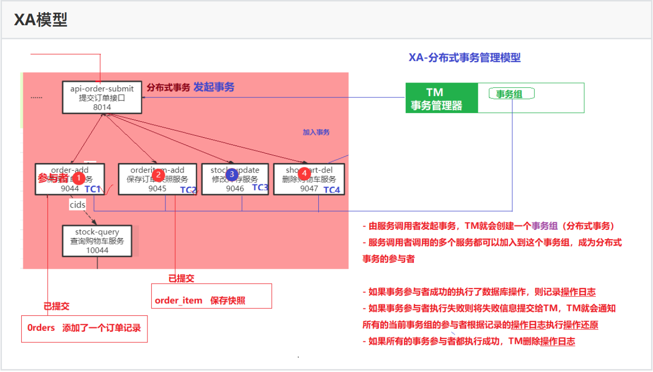The height and width of the screenshot is (372, 653).
Task: Click the 'TC3' label
Action: (260, 187)
